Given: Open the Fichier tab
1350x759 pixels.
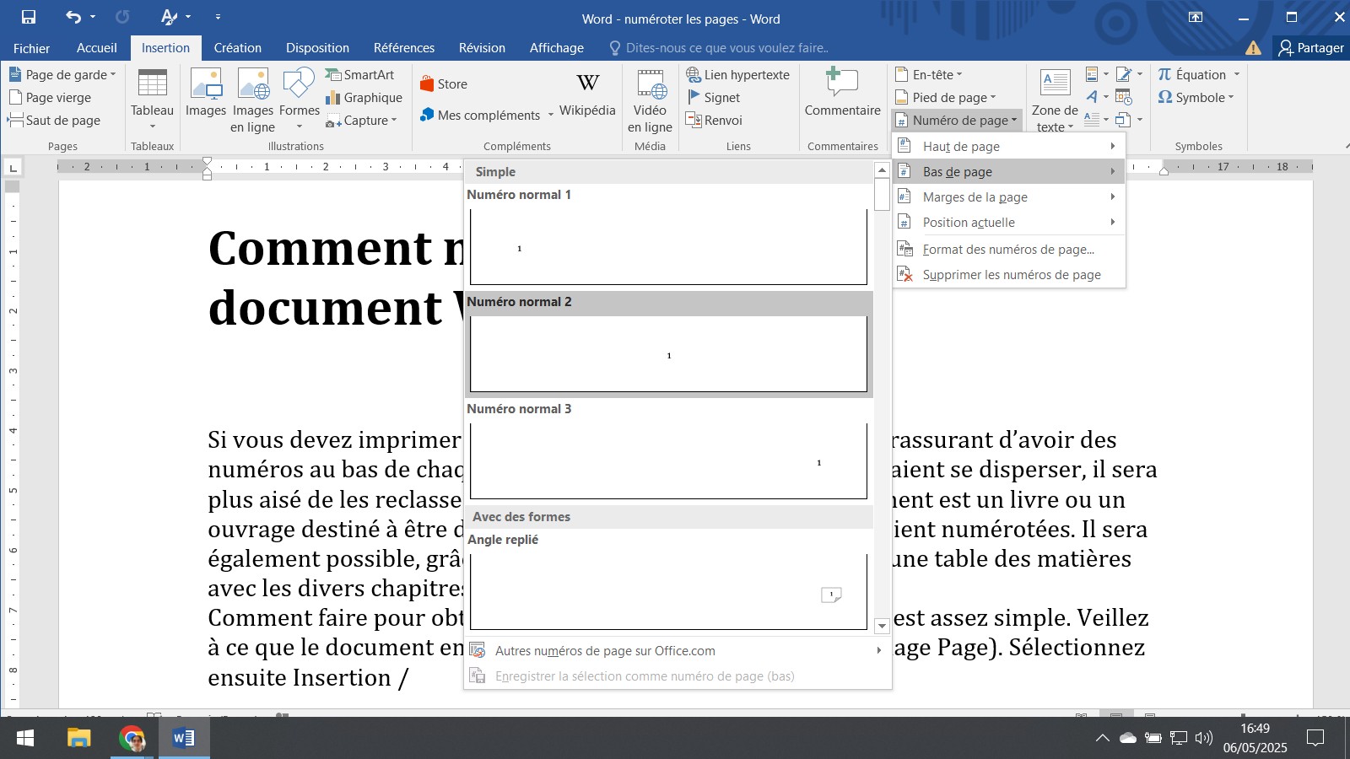Looking at the screenshot, I should click(x=32, y=48).
